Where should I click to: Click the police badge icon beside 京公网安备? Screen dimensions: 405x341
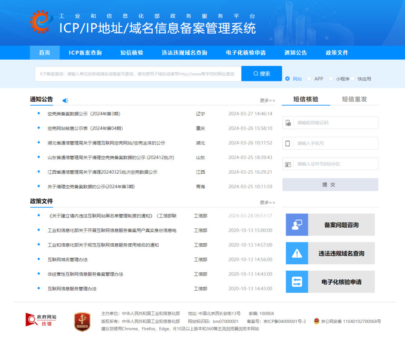(x=317, y=321)
